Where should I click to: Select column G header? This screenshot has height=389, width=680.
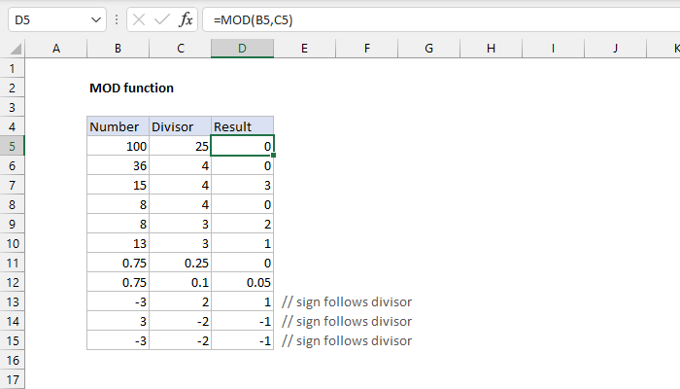[429, 49]
